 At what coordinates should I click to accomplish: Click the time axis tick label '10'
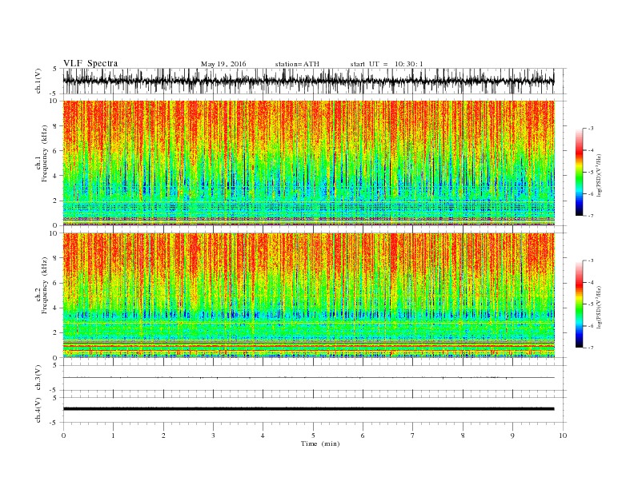(x=563, y=435)
